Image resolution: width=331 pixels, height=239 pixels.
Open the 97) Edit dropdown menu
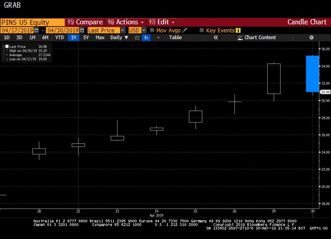click(x=162, y=22)
